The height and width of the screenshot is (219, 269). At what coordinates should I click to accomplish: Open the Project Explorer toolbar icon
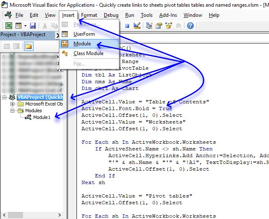pyautogui.click(x=149, y=26)
